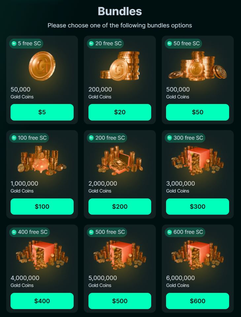The width and height of the screenshot is (241, 317).
Task: Select the $50 bundle button
Action: (x=197, y=112)
